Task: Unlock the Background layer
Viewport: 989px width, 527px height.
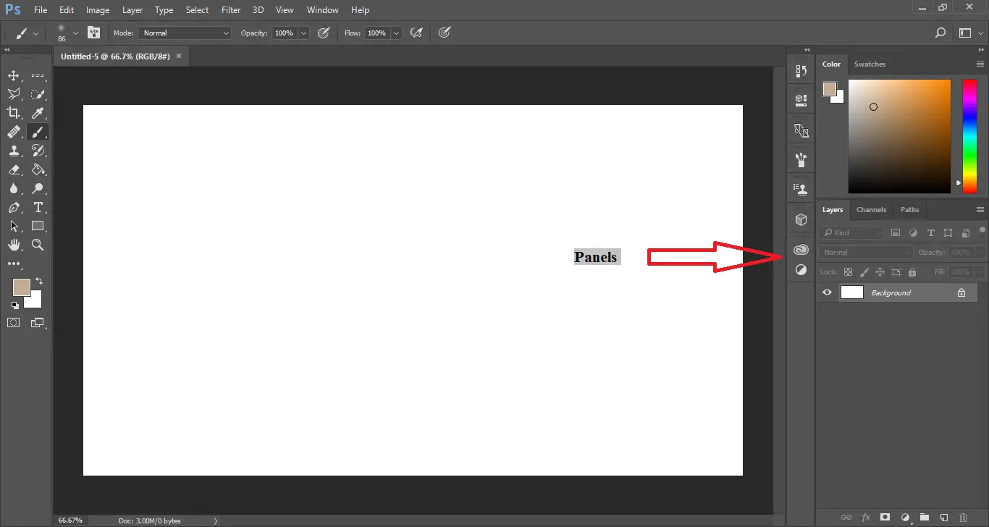Action: coord(961,292)
